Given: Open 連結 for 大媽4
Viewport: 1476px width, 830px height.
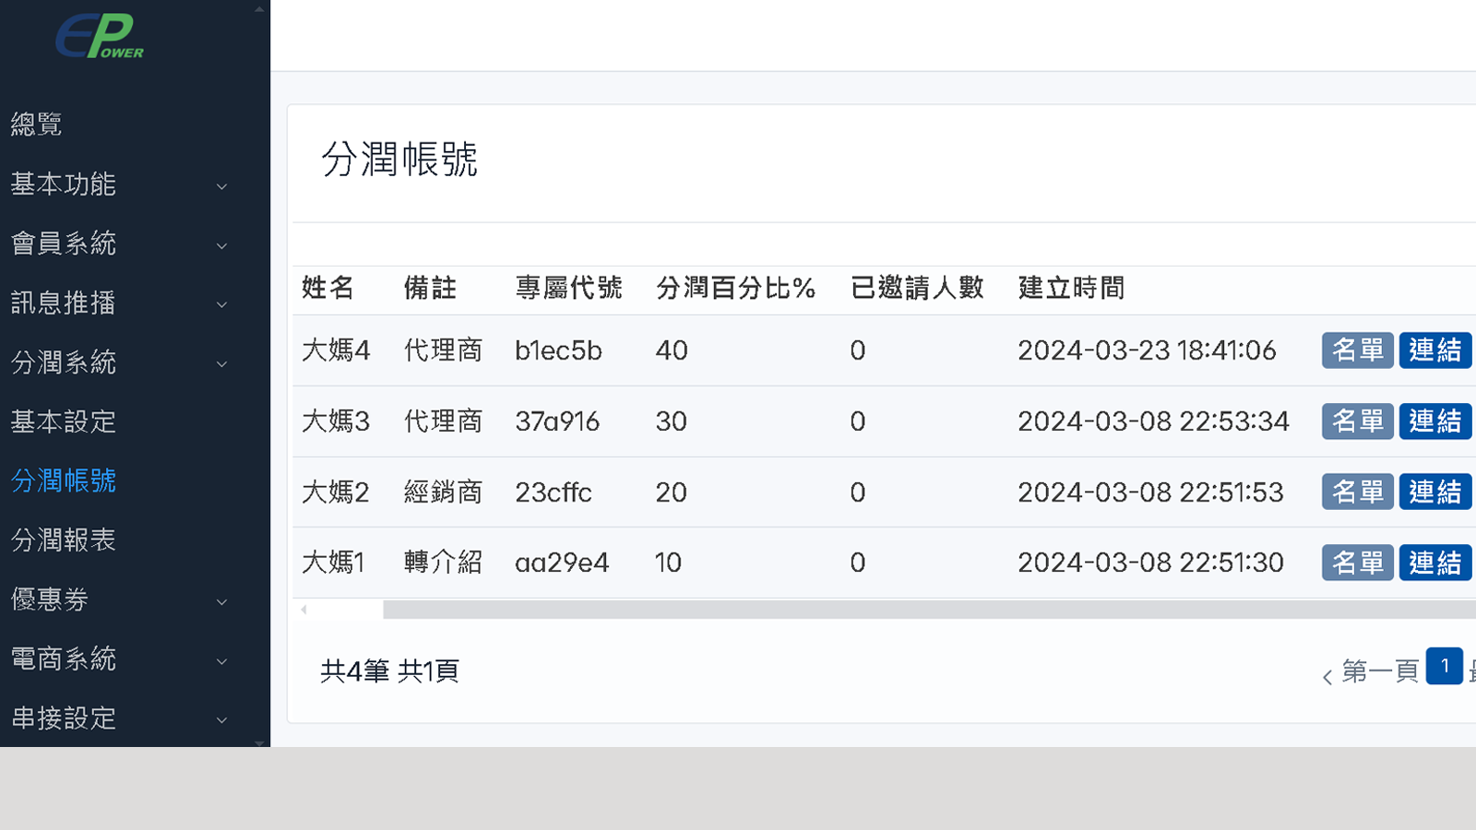Looking at the screenshot, I should click(1434, 350).
